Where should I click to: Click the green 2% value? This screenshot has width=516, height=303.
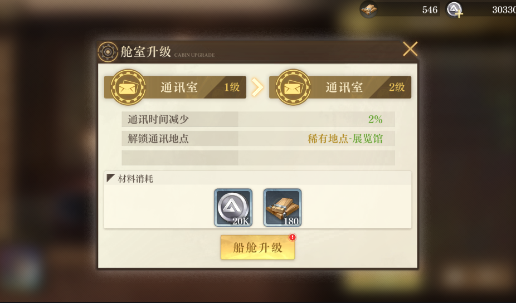375,119
